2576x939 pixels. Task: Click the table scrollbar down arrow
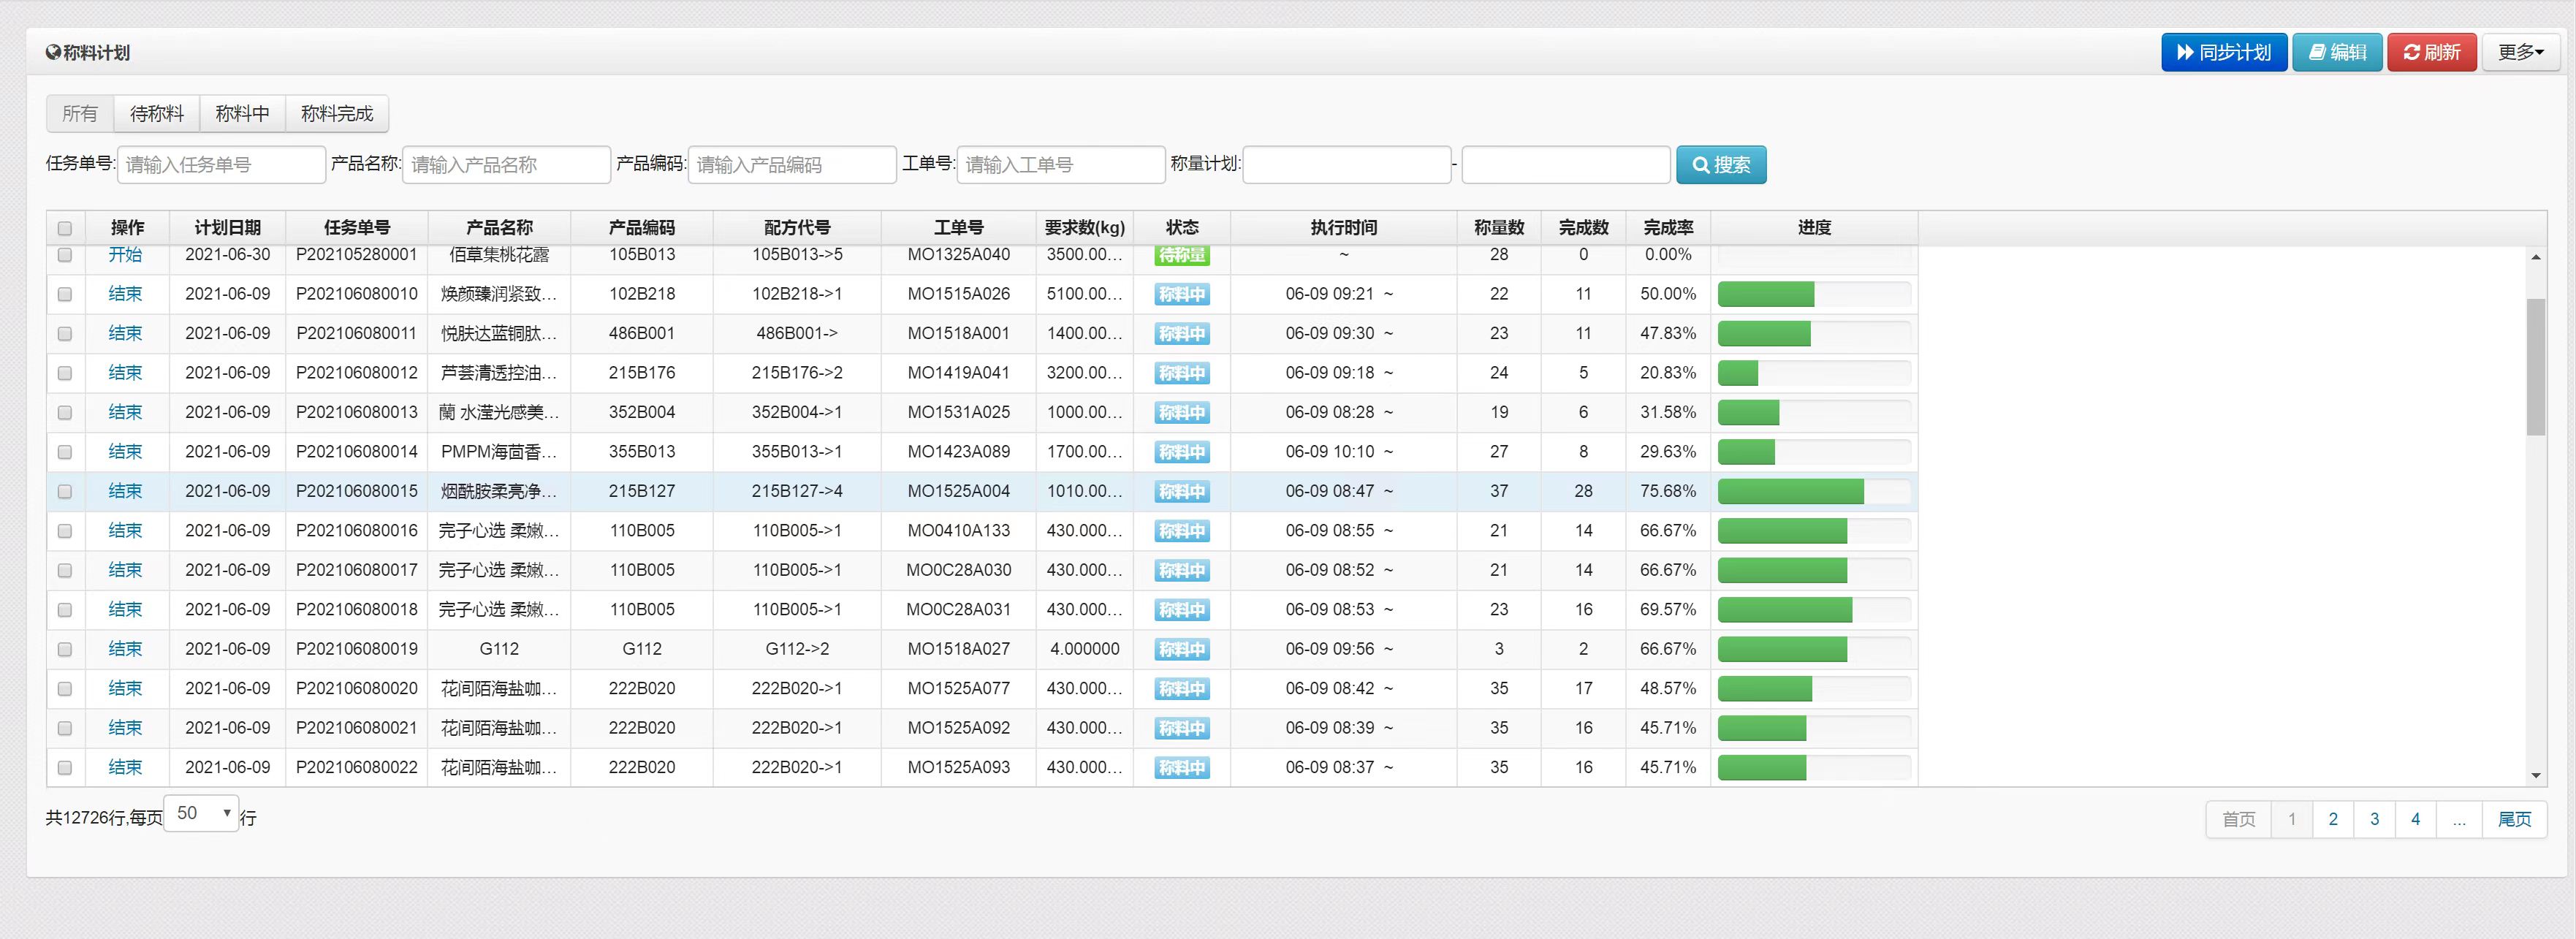point(2535,775)
